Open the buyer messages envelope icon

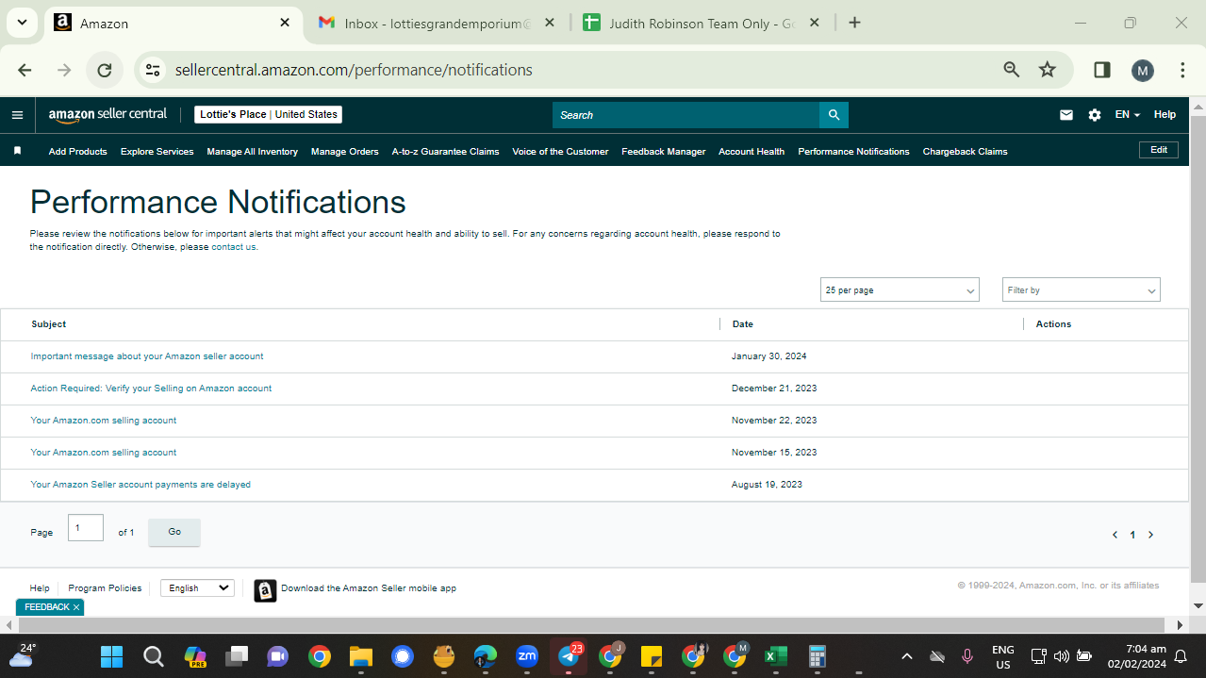pyautogui.click(x=1066, y=115)
